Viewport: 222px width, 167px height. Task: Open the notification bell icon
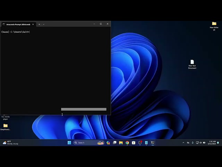pyautogui.click(x=218, y=143)
